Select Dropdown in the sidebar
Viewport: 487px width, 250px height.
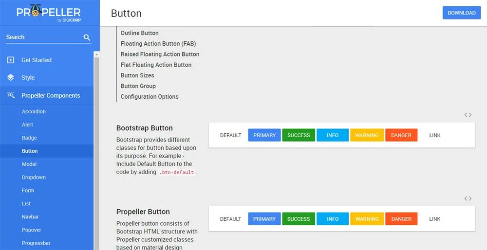point(34,178)
